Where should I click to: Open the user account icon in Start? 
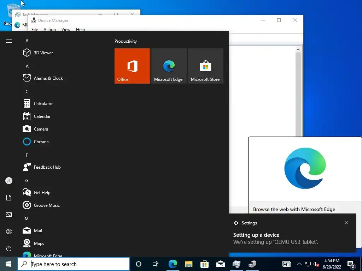[9, 181]
